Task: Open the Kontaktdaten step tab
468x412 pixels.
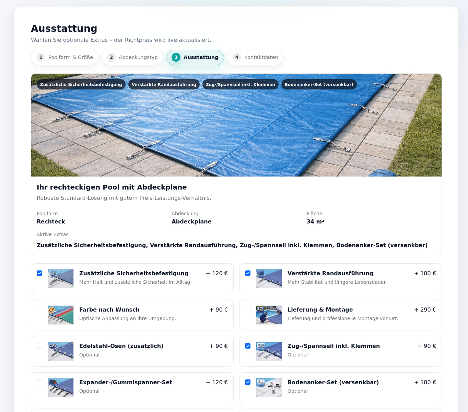Action: click(x=255, y=57)
